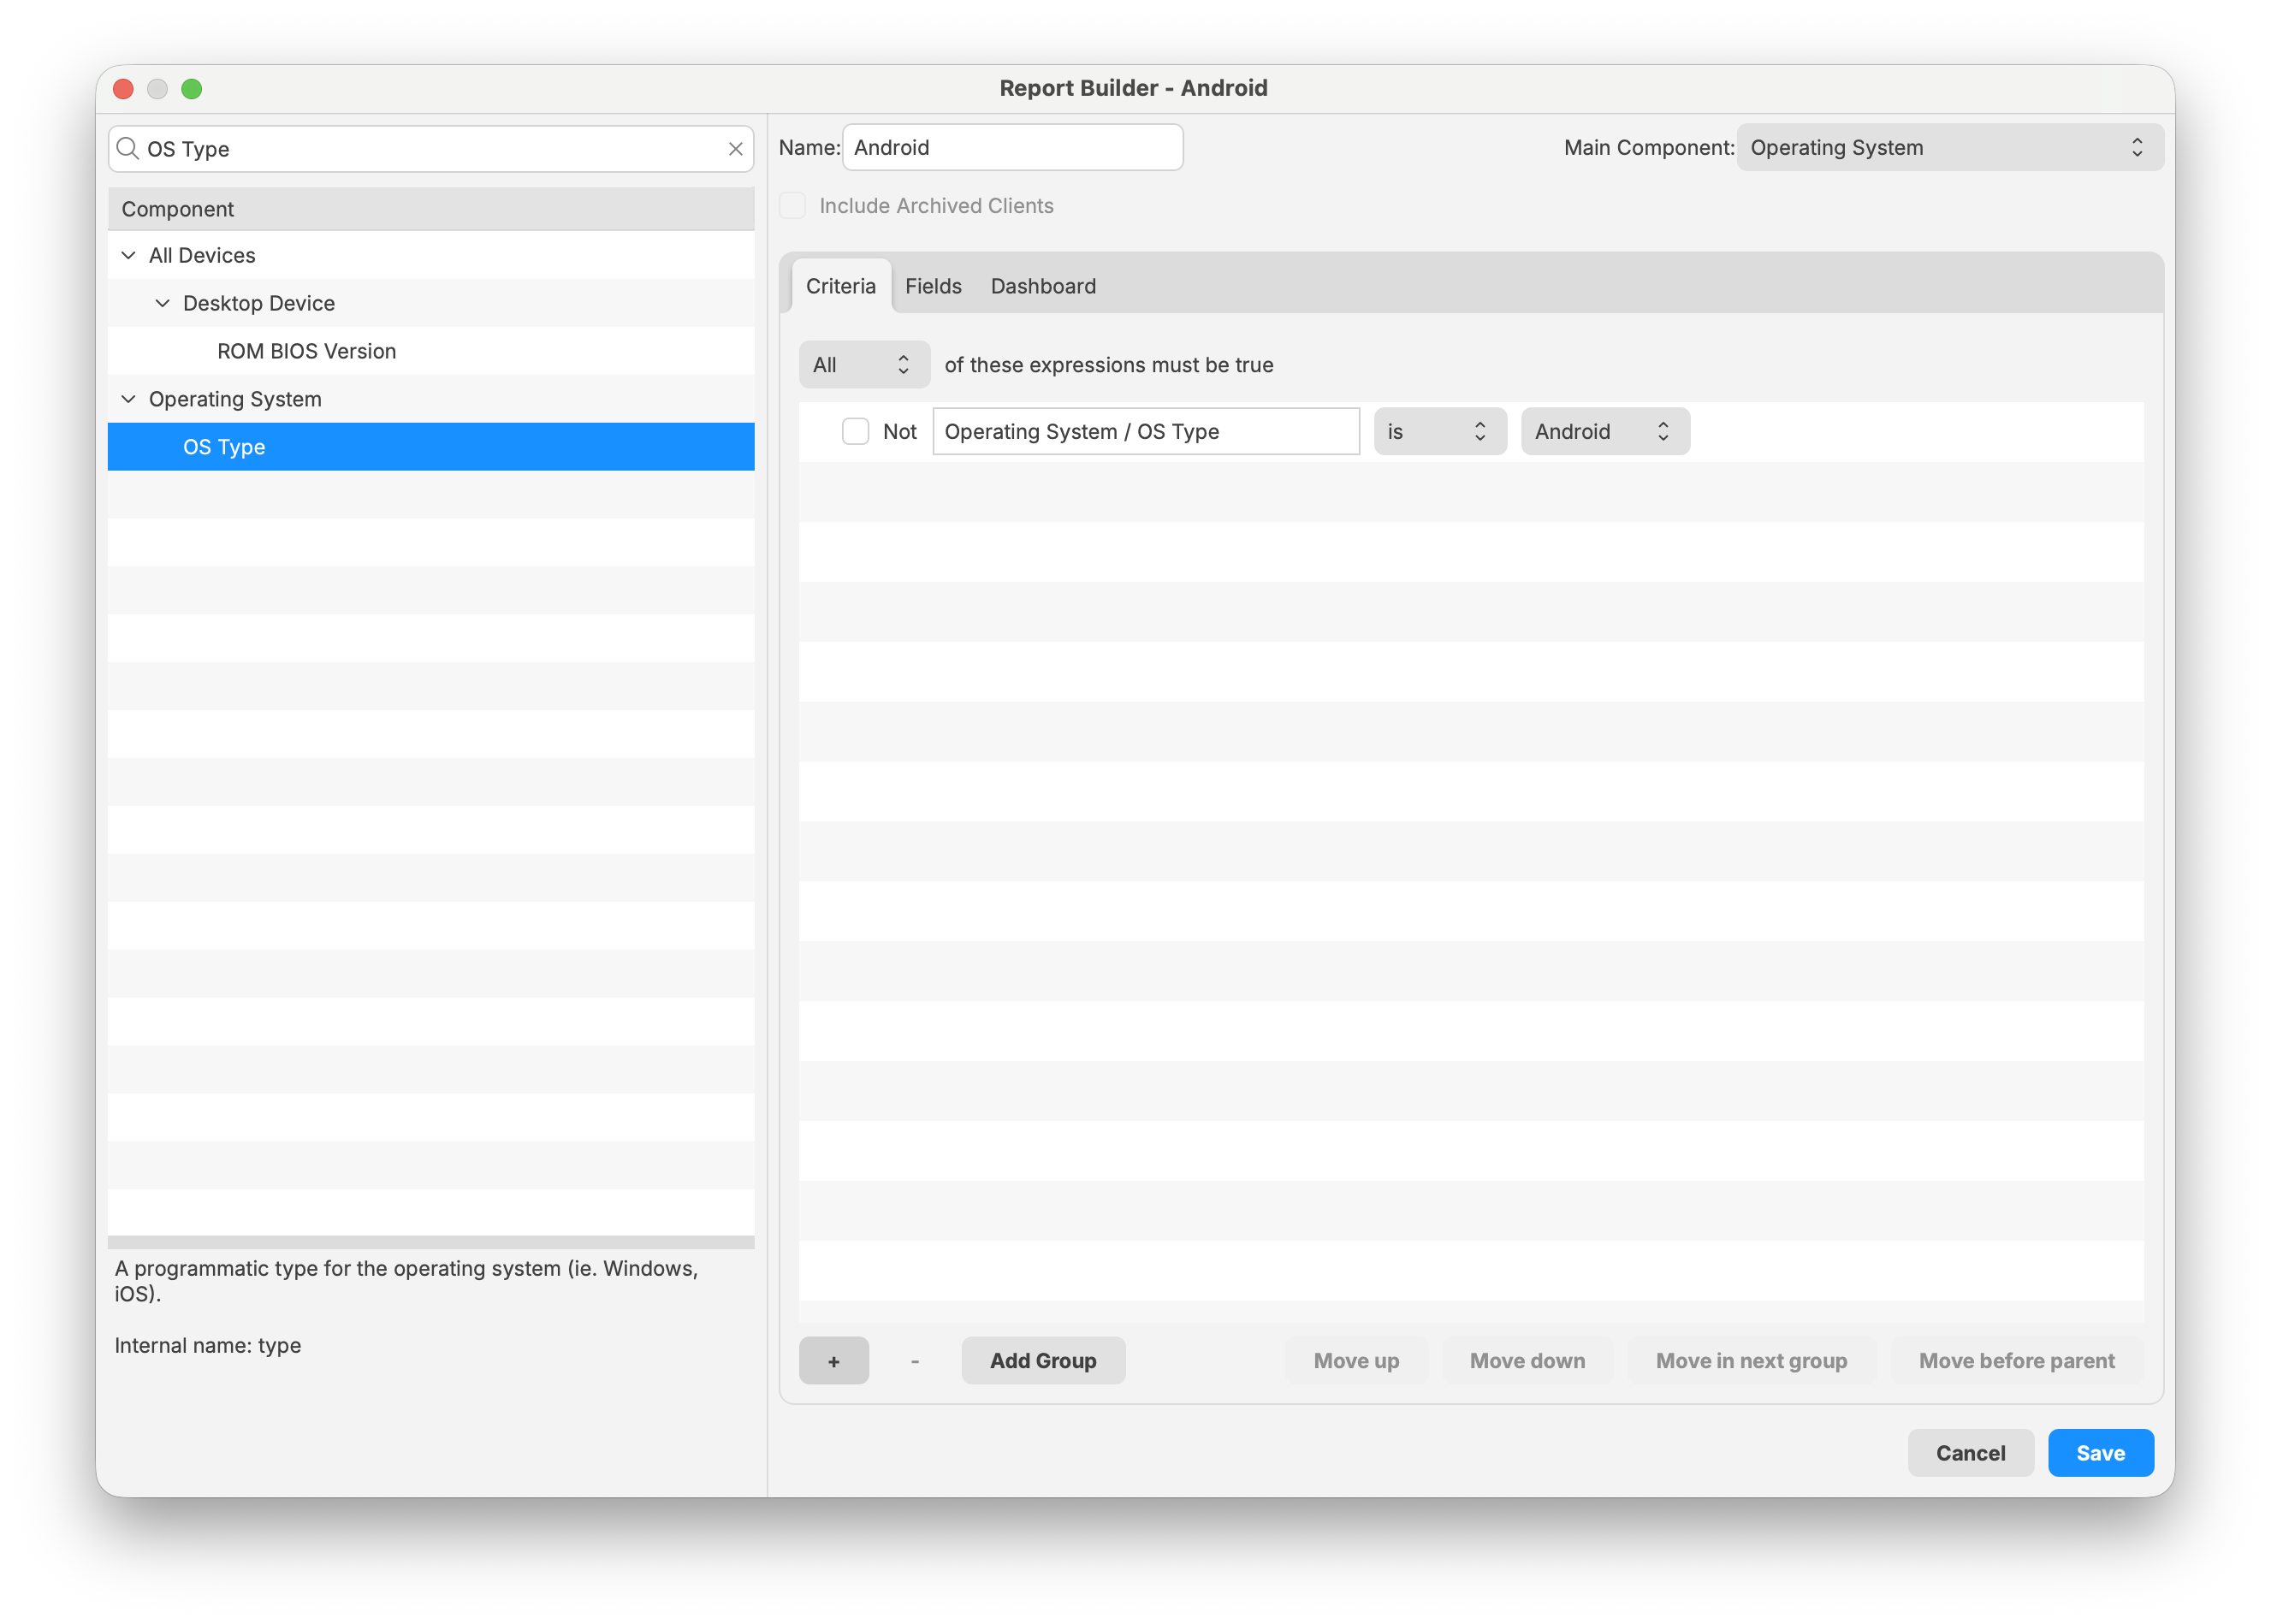Select ROM BIOS Version tree item
Viewport: 2271px width, 1624px height.
pyautogui.click(x=431, y=351)
